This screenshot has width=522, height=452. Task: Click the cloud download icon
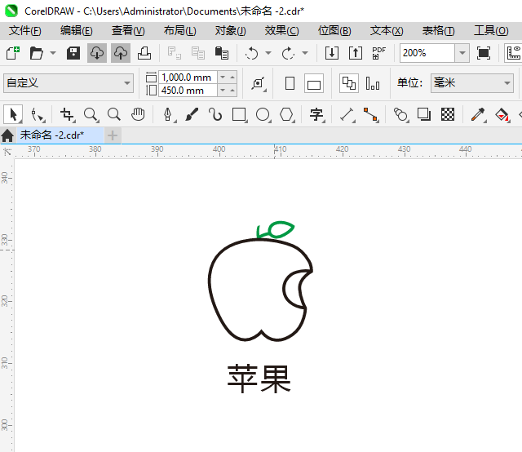click(97, 53)
